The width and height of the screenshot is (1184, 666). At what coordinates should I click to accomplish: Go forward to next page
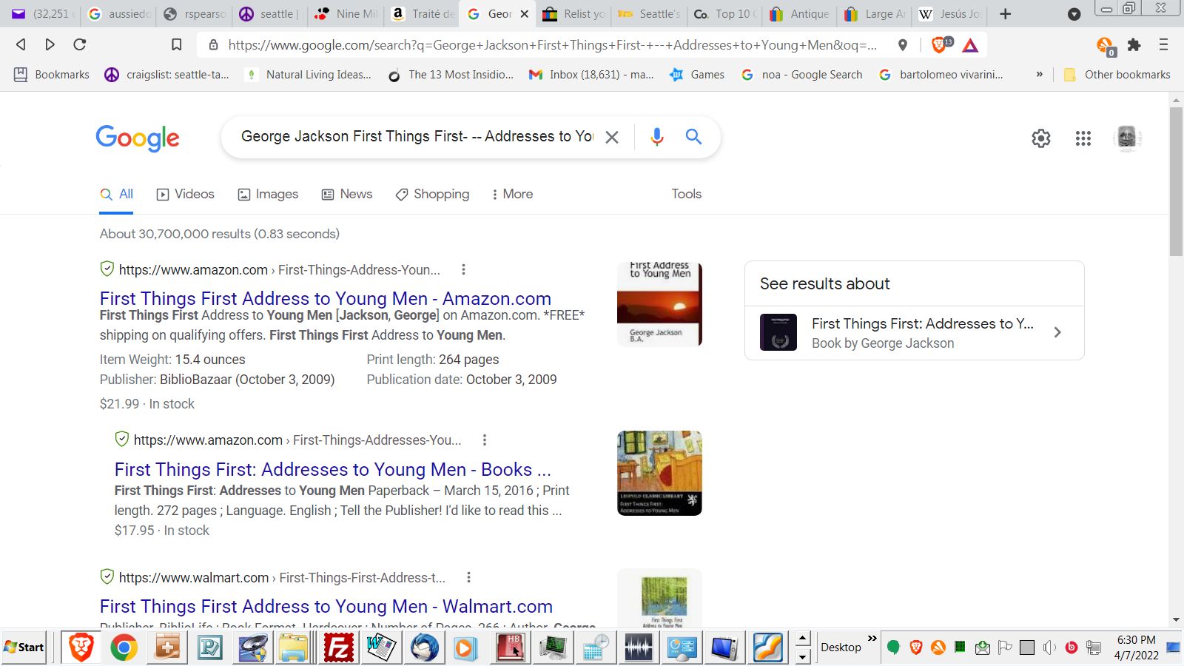click(50, 44)
